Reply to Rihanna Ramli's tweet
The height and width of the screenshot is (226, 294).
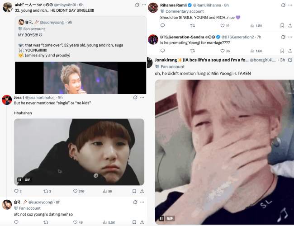(162, 25)
